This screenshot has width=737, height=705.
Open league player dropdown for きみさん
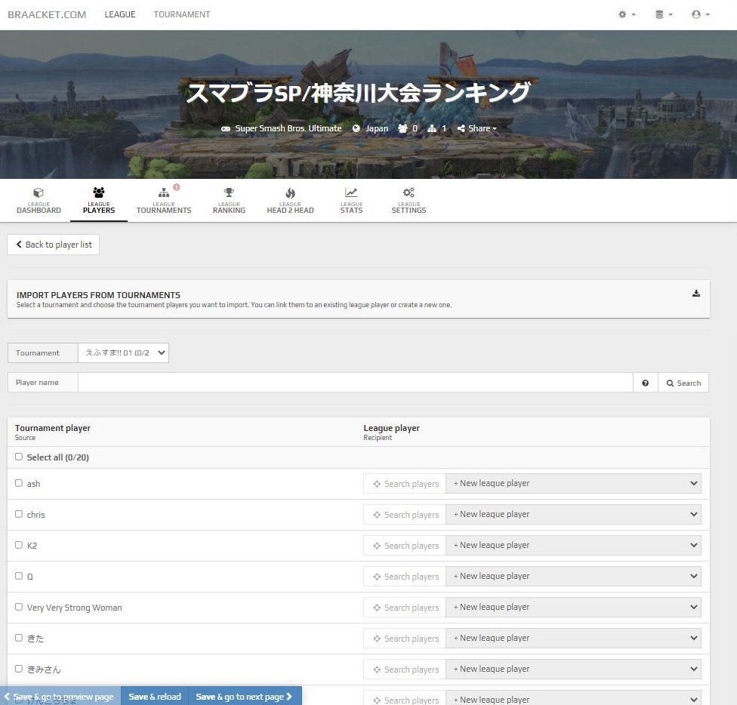pyautogui.click(x=573, y=670)
